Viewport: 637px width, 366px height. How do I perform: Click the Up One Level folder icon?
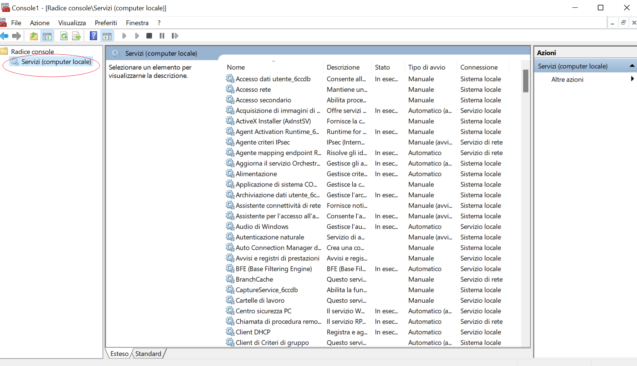point(34,36)
